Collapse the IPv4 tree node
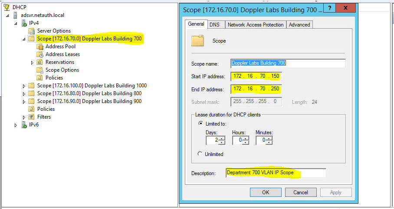The width and height of the screenshot is (394, 209). (x=16, y=23)
